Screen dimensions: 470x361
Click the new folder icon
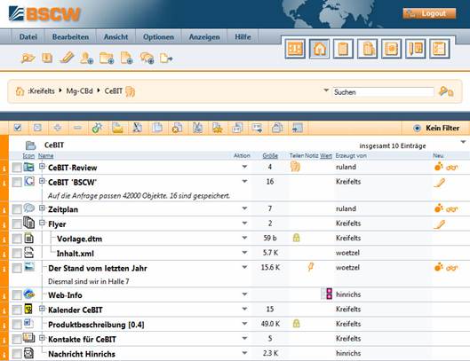pos(107,58)
